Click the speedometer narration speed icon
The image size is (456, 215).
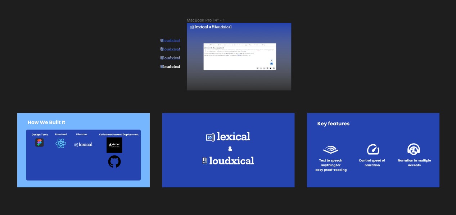coord(373,149)
